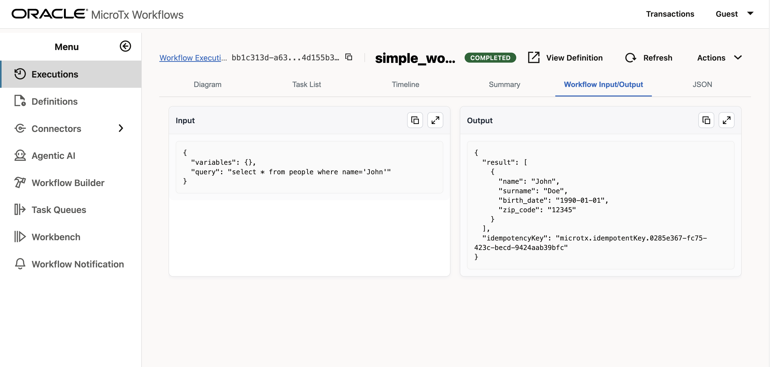
Task: Click the simple_wo... workflow name heading
Action: (x=415, y=58)
